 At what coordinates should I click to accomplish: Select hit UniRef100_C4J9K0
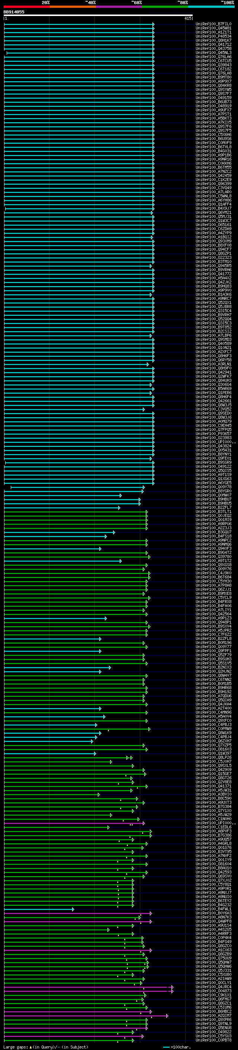[x=213, y=573]
